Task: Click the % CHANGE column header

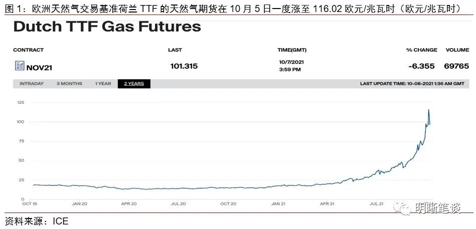Action: coord(422,50)
